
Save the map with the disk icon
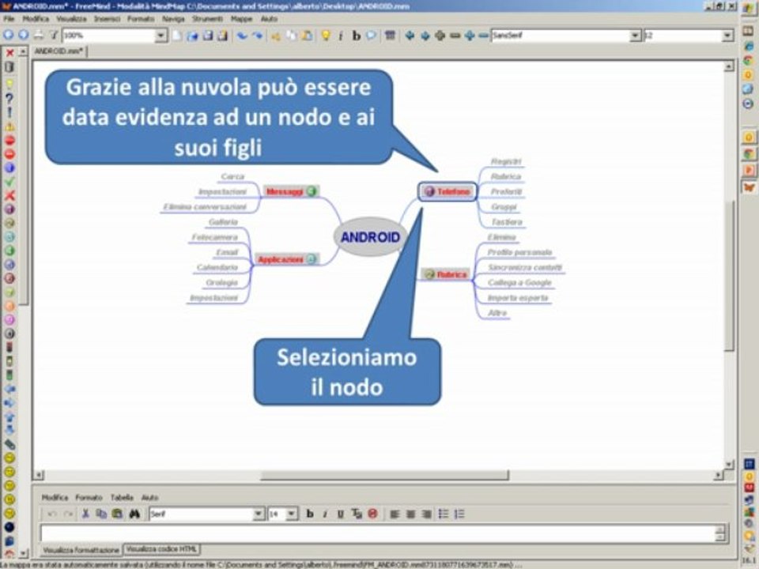(208, 36)
